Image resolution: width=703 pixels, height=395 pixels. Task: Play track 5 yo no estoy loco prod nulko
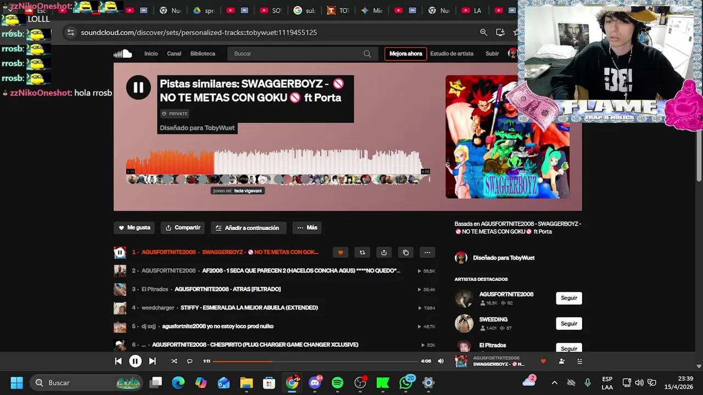pos(217,326)
